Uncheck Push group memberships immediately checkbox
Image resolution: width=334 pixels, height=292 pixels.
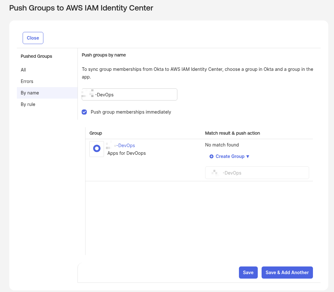[84, 112]
